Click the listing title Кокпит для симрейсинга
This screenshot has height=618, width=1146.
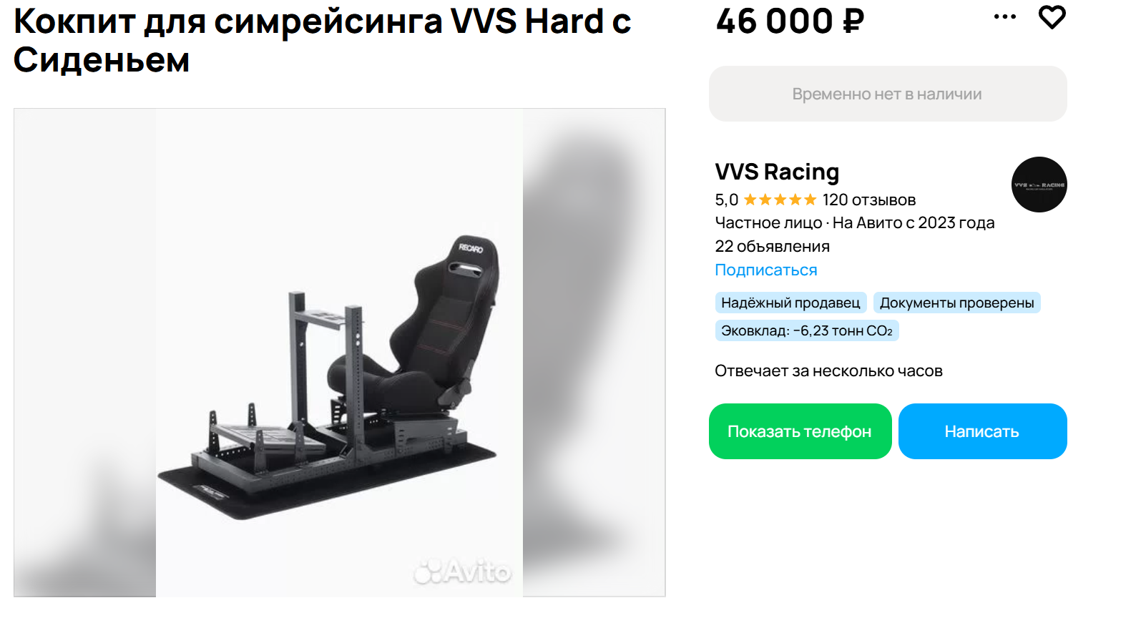322,40
